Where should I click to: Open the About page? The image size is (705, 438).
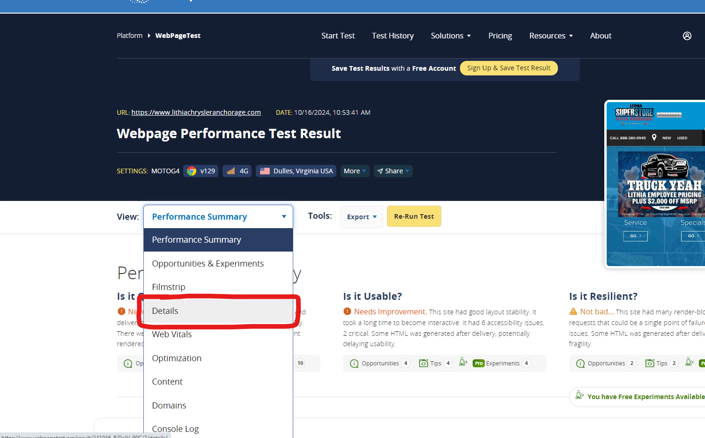(601, 36)
